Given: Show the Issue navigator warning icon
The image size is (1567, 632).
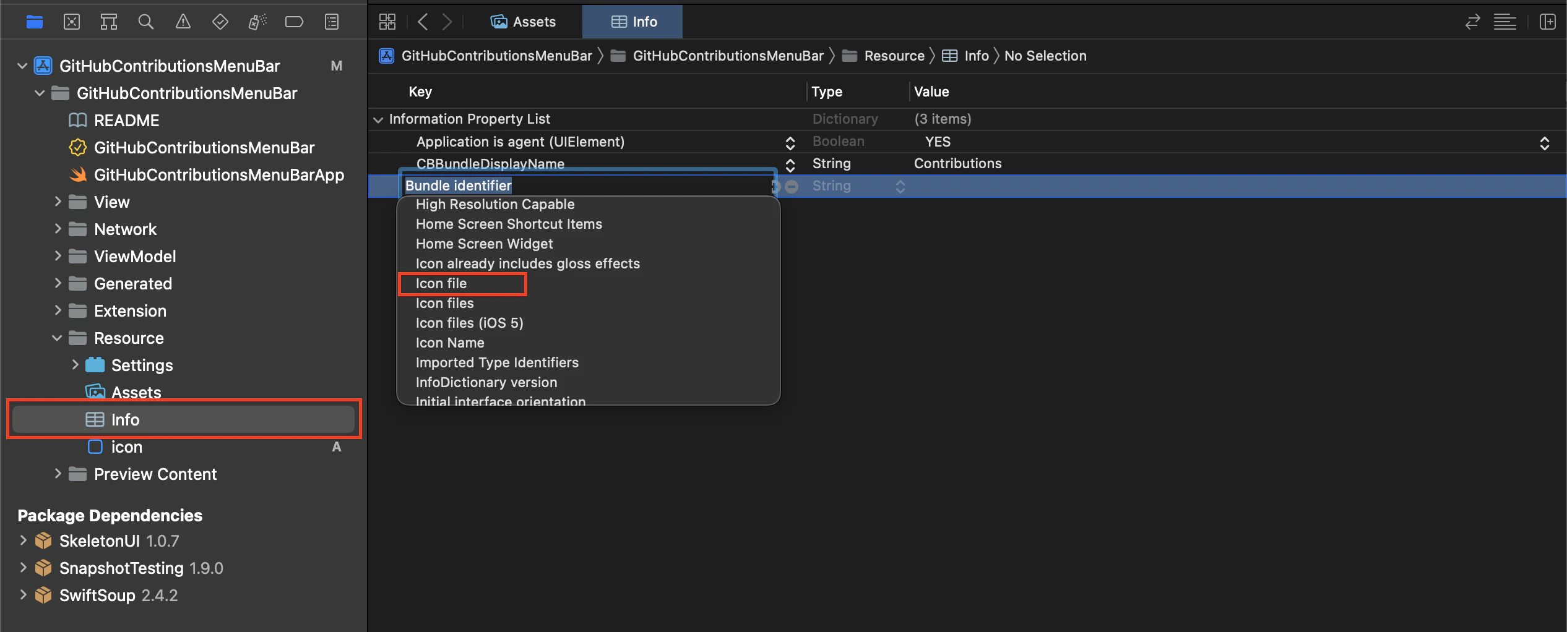Looking at the screenshot, I should coord(183,22).
